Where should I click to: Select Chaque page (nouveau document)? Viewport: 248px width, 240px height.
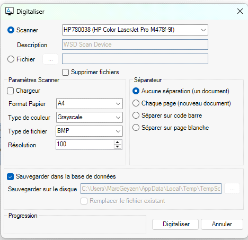136,103
